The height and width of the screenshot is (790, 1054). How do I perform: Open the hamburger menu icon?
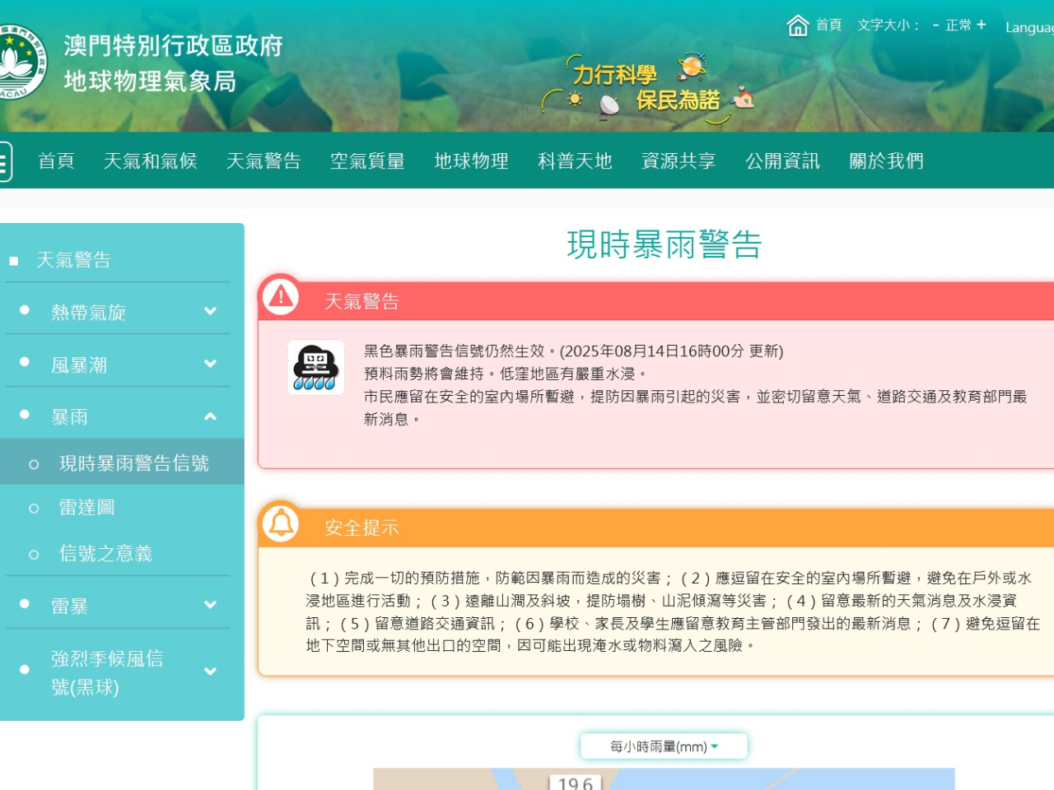(x=4, y=160)
